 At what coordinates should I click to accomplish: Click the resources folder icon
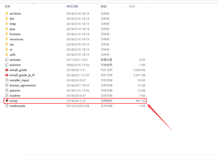coord(7,39)
